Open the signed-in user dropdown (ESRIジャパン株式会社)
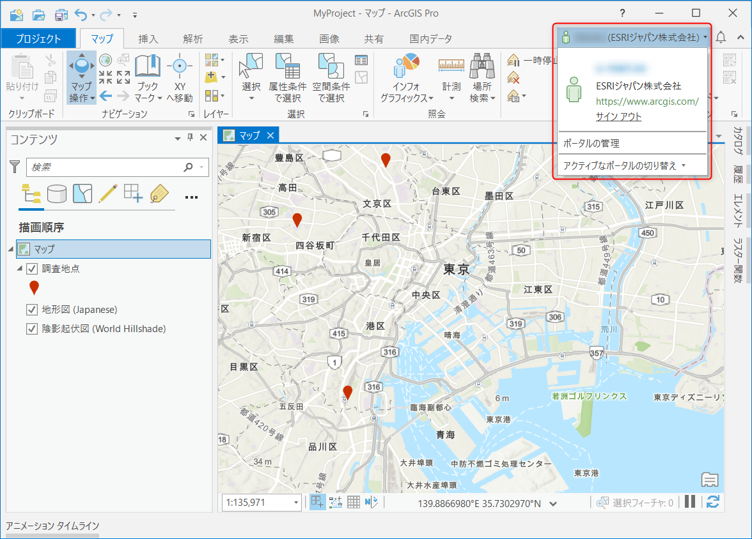 (x=632, y=38)
